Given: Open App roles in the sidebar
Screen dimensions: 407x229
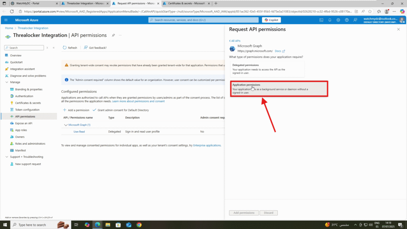Looking at the screenshot, I should (x=21, y=130).
